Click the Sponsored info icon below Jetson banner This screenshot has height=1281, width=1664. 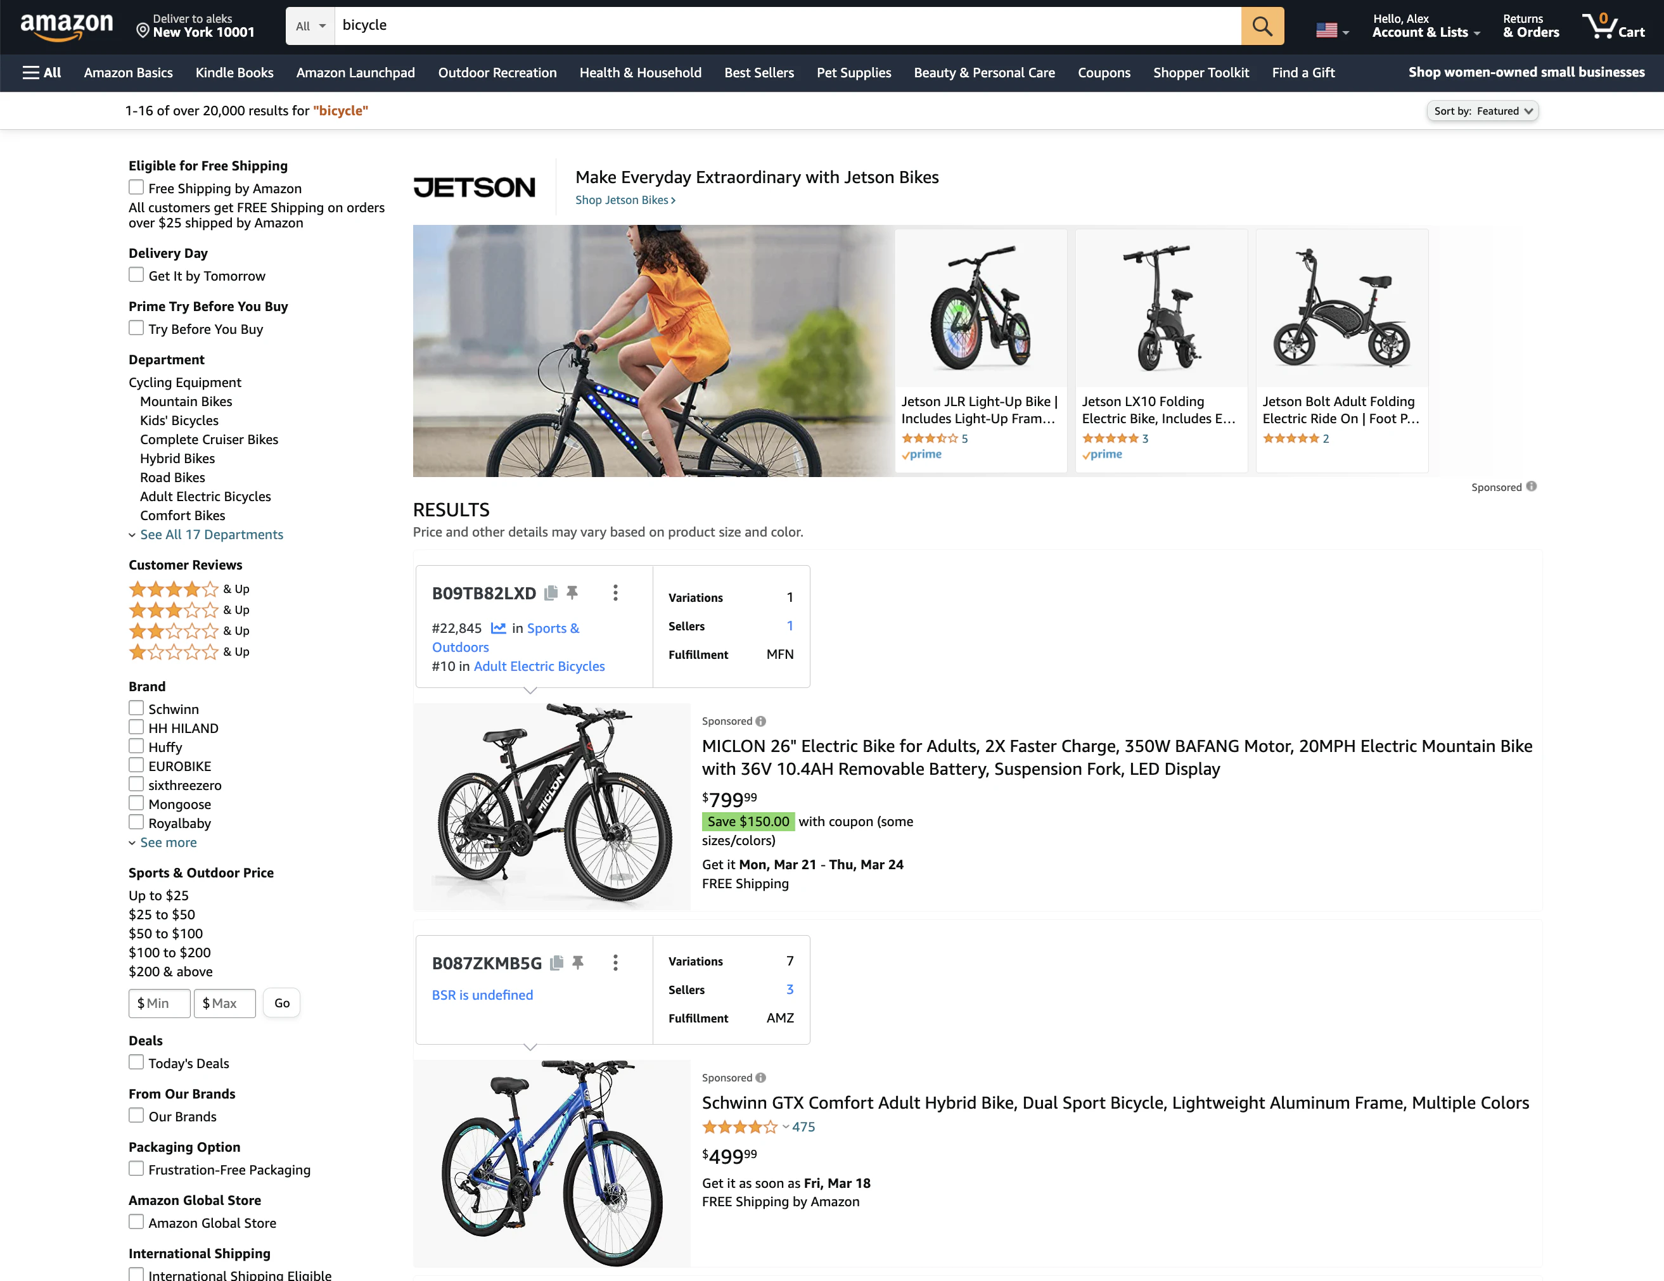[x=1532, y=486]
